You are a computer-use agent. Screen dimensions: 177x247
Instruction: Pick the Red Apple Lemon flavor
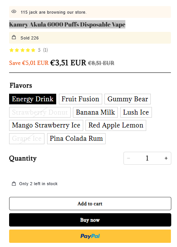click(x=116, y=125)
